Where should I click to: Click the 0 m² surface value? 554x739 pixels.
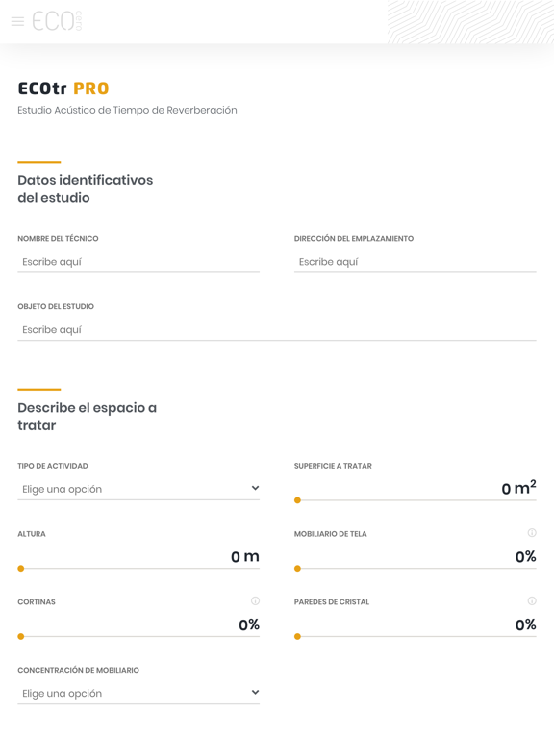click(x=518, y=487)
